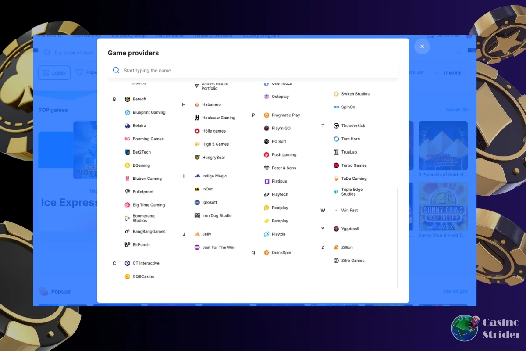Expand the 17 MORE categories menu
Viewport: 526px width, 351px height.
tap(452, 73)
